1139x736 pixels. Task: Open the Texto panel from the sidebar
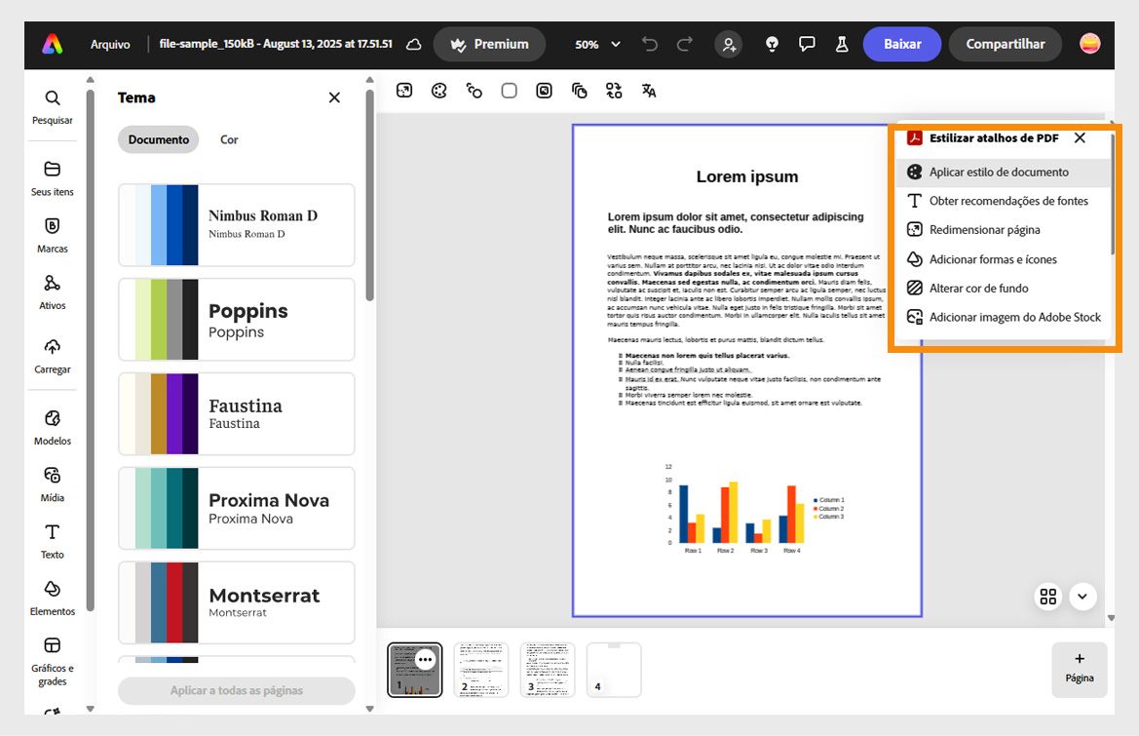[52, 541]
